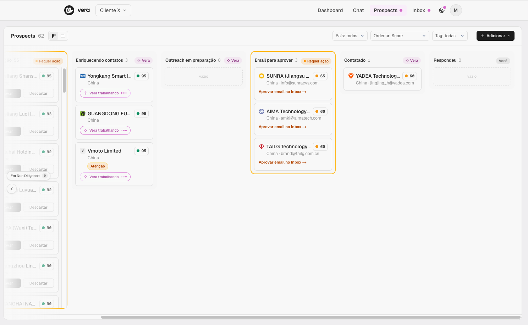528x325 pixels.
Task: Click the vazio placeholder in Outreach column
Action: (204, 76)
